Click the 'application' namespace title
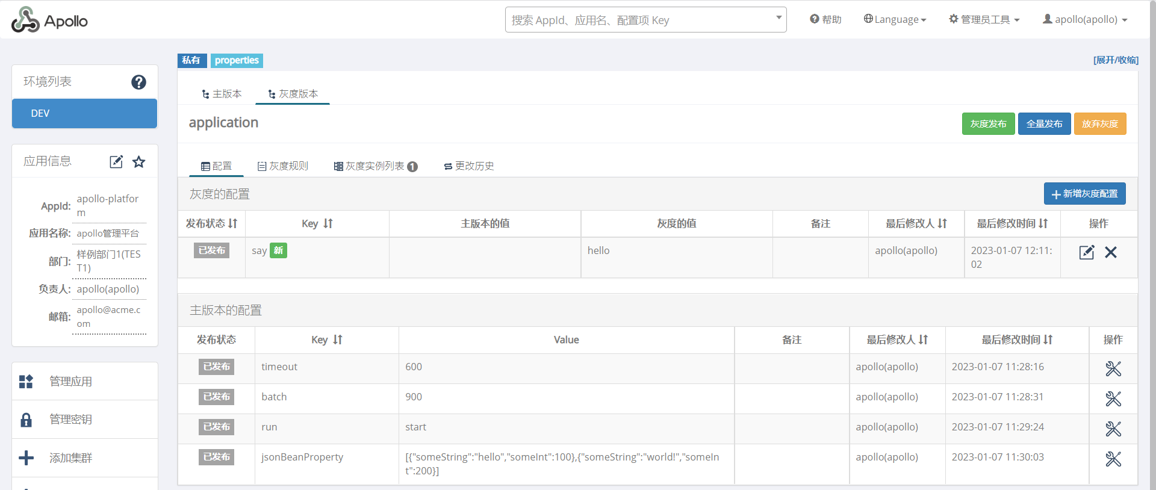This screenshot has height=490, width=1156. (x=223, y=123)
